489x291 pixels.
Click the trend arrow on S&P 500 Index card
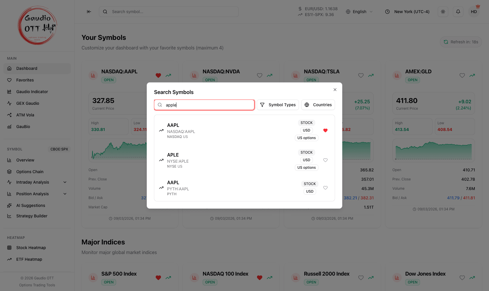click(x=168, y=278)
